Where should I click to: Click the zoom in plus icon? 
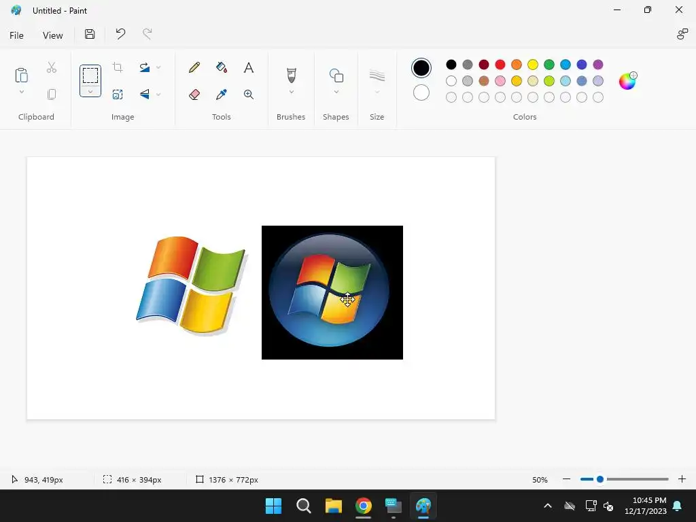pyautogui.click(x=682, y=479)
